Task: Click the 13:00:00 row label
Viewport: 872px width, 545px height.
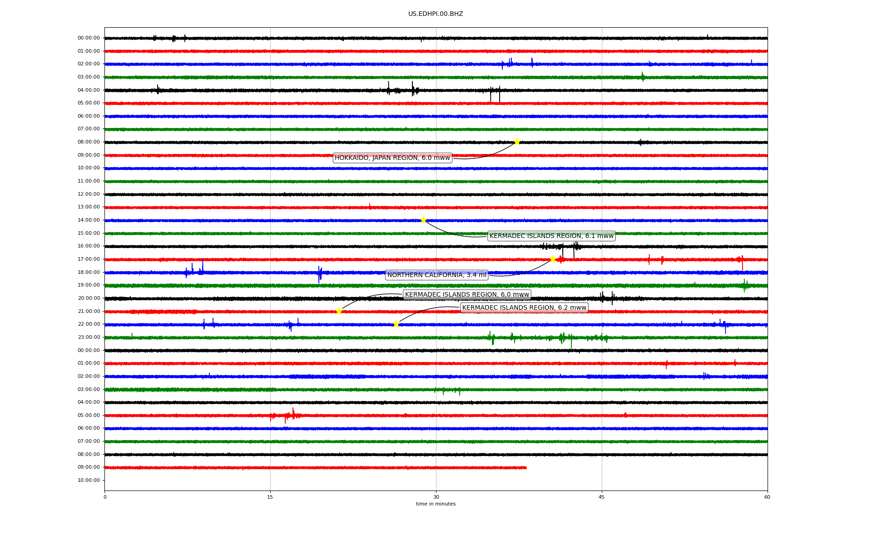Action: tap(89, 207)
